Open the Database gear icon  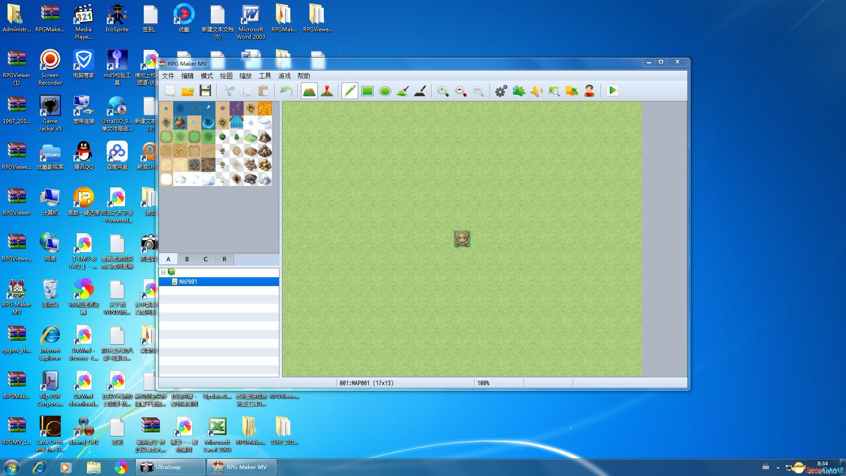501,91
